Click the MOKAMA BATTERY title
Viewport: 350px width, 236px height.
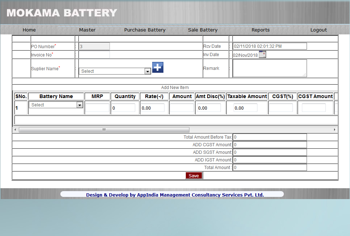pos(62,13)
